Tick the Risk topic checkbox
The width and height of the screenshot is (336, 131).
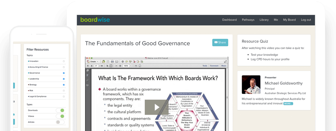64,91
